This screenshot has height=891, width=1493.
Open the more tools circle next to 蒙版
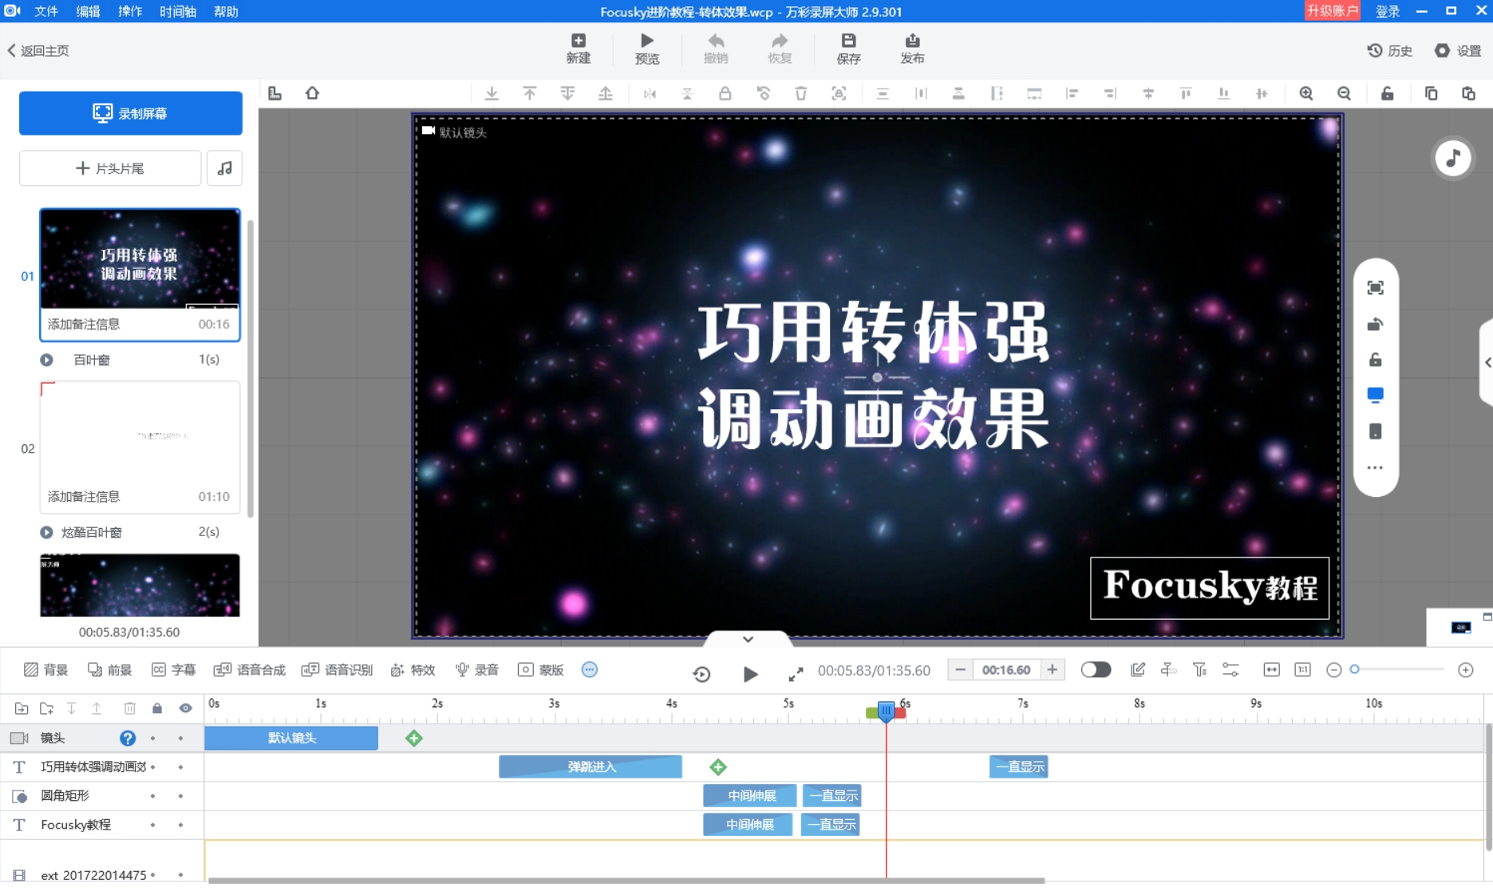pyautogui.click(x=590, y=670)
